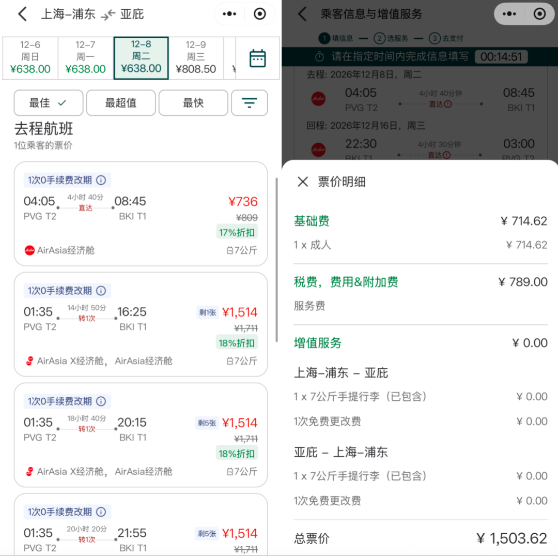Show change-fee info icon on 01:35–20:15 flight
558x556 pixels.
[101, 401]
